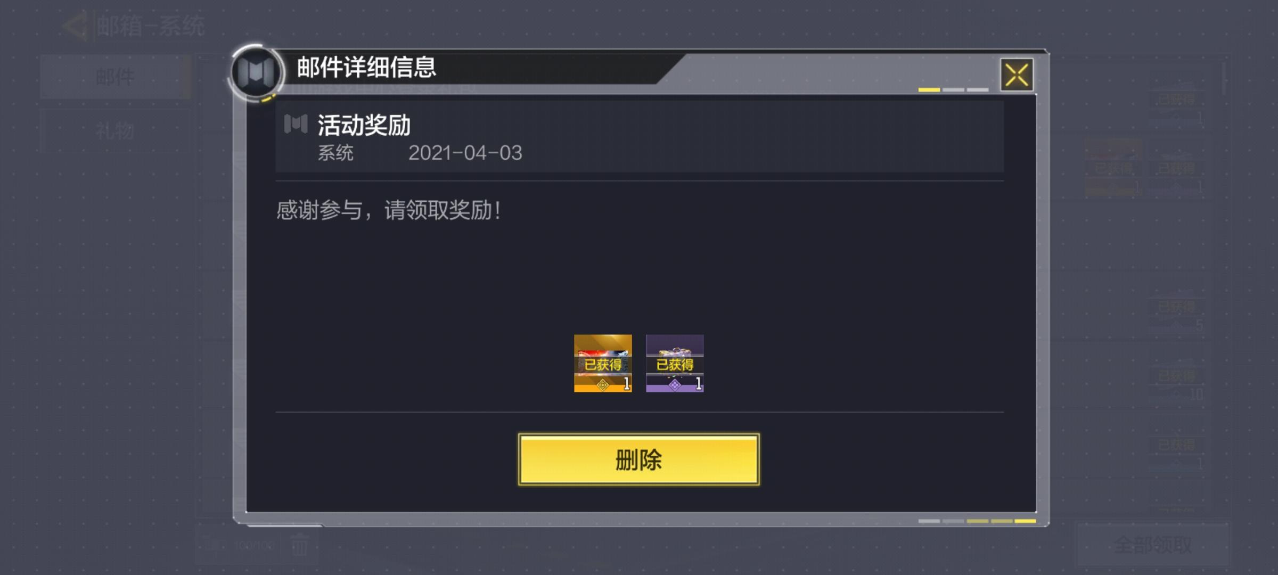Click the yellow dash indicator below the X
This screenshot has height=575, width=1278.
tap(929, 90)
